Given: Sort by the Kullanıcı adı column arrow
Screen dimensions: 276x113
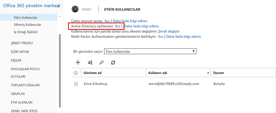Looking at the screenshot, I should click(208, 73).
